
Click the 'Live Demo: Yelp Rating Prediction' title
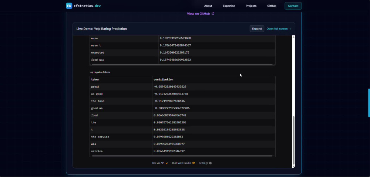(x=101, y=29)
